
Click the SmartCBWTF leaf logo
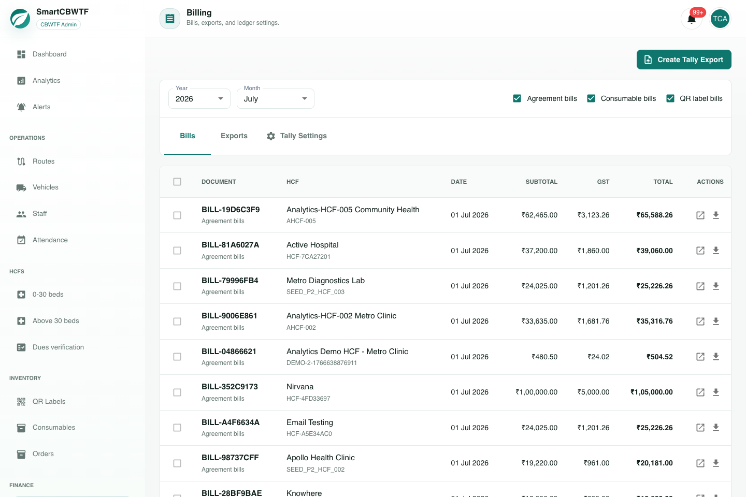(20, 19)
